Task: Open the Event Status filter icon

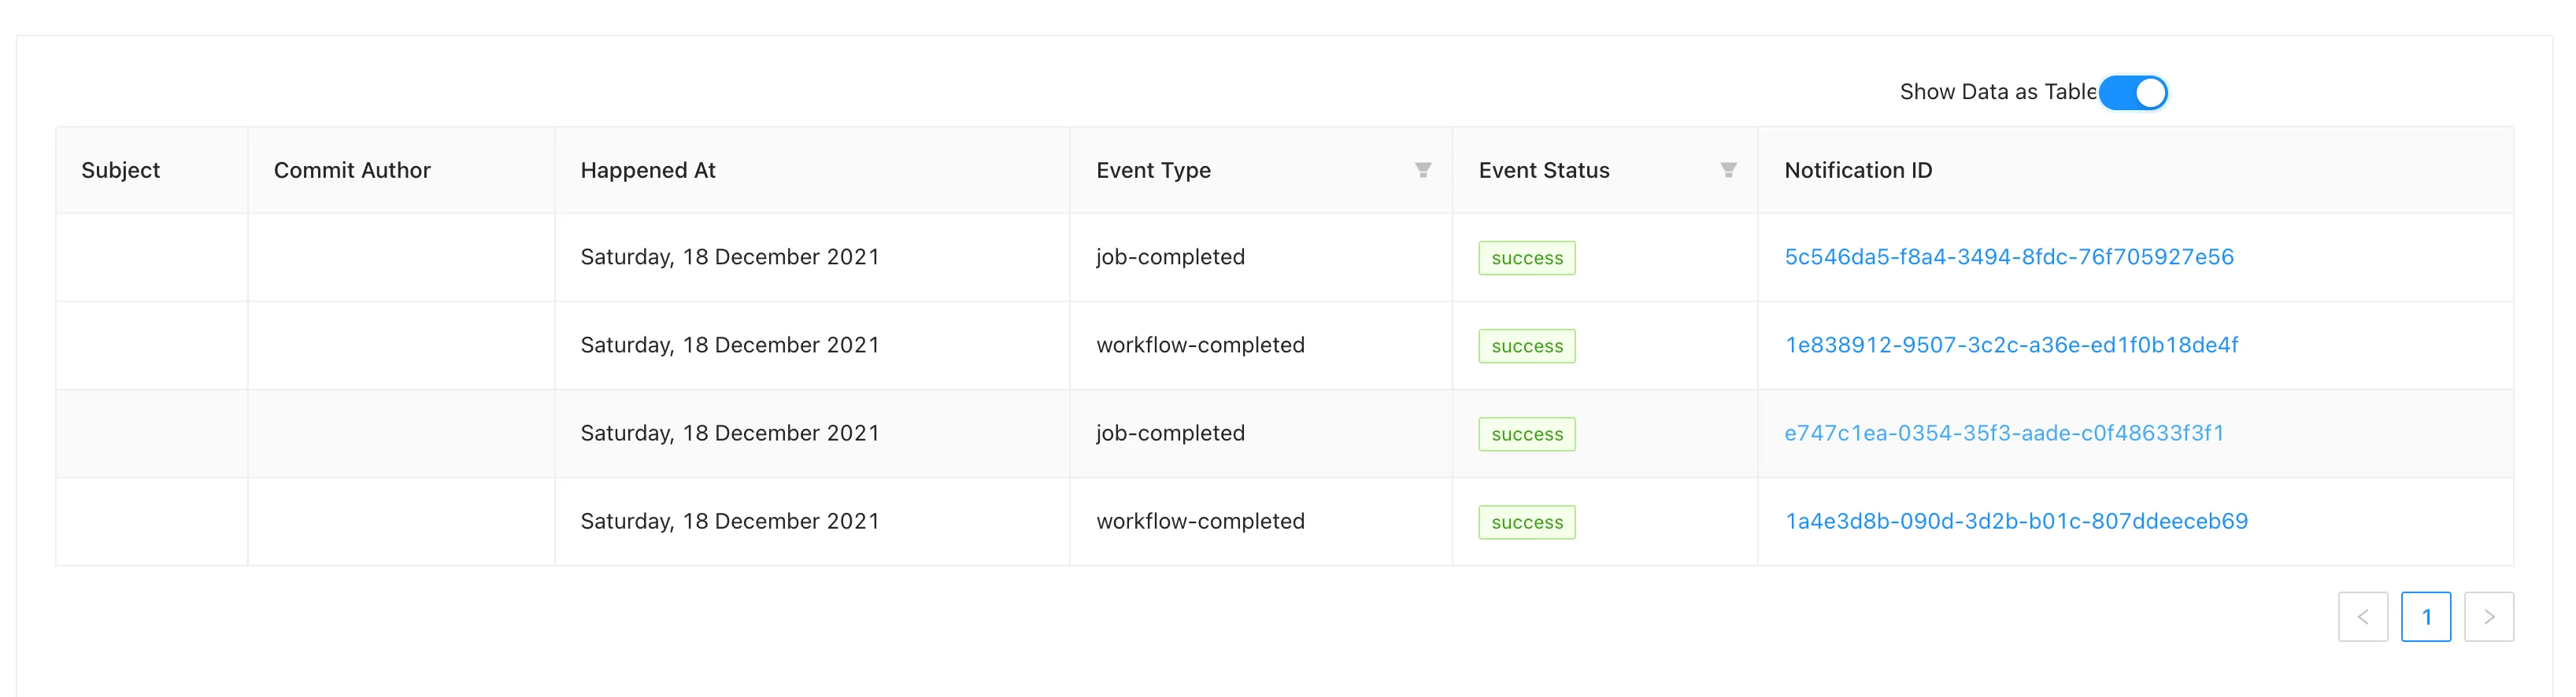Action: (x=1728, y=171)
